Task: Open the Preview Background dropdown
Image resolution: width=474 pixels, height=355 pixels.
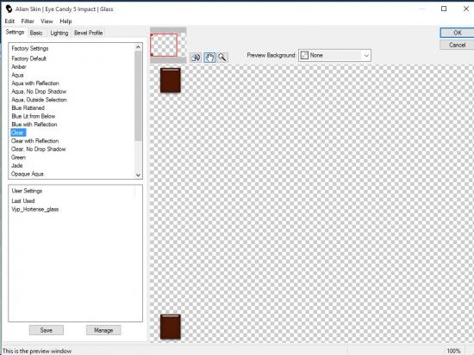Action: tap(334, 56)
